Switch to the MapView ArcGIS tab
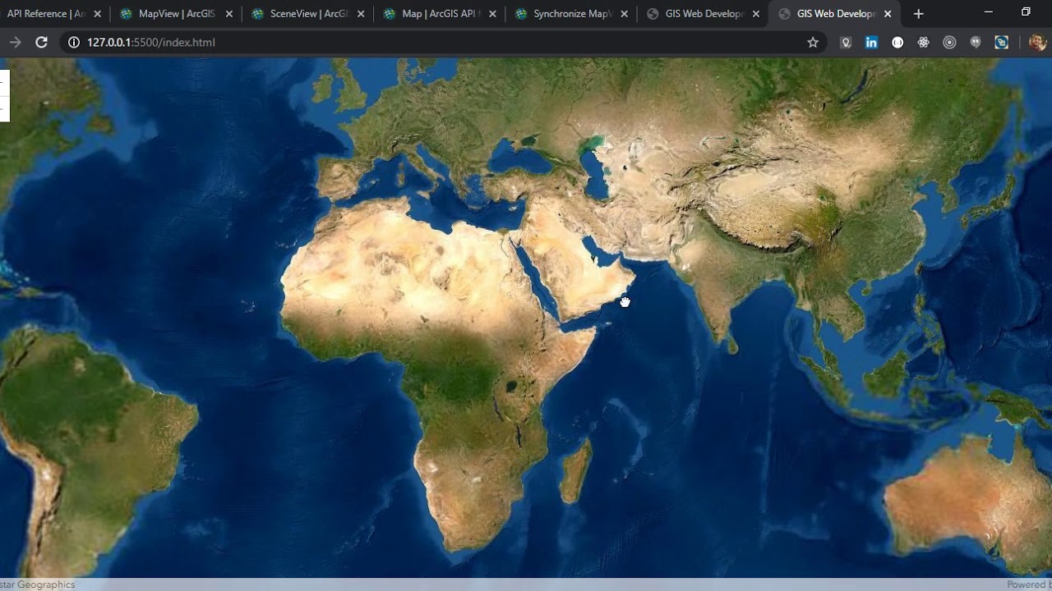Screen dimensions: 1052x591 (176, 14)
